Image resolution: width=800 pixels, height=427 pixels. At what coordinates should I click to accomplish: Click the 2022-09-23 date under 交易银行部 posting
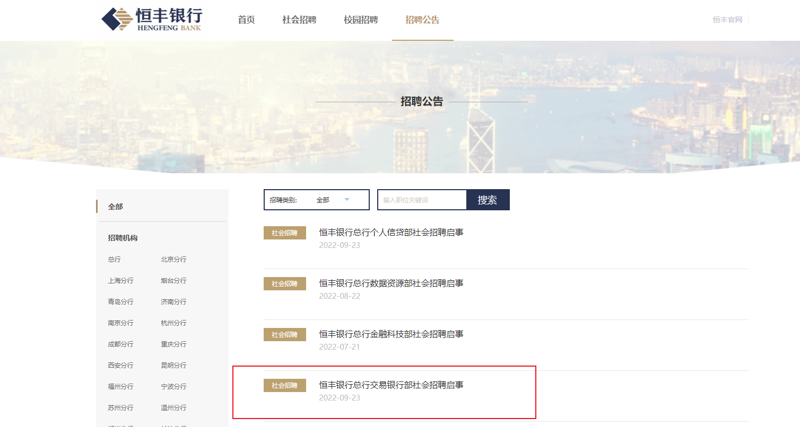[x=340, y=398]
